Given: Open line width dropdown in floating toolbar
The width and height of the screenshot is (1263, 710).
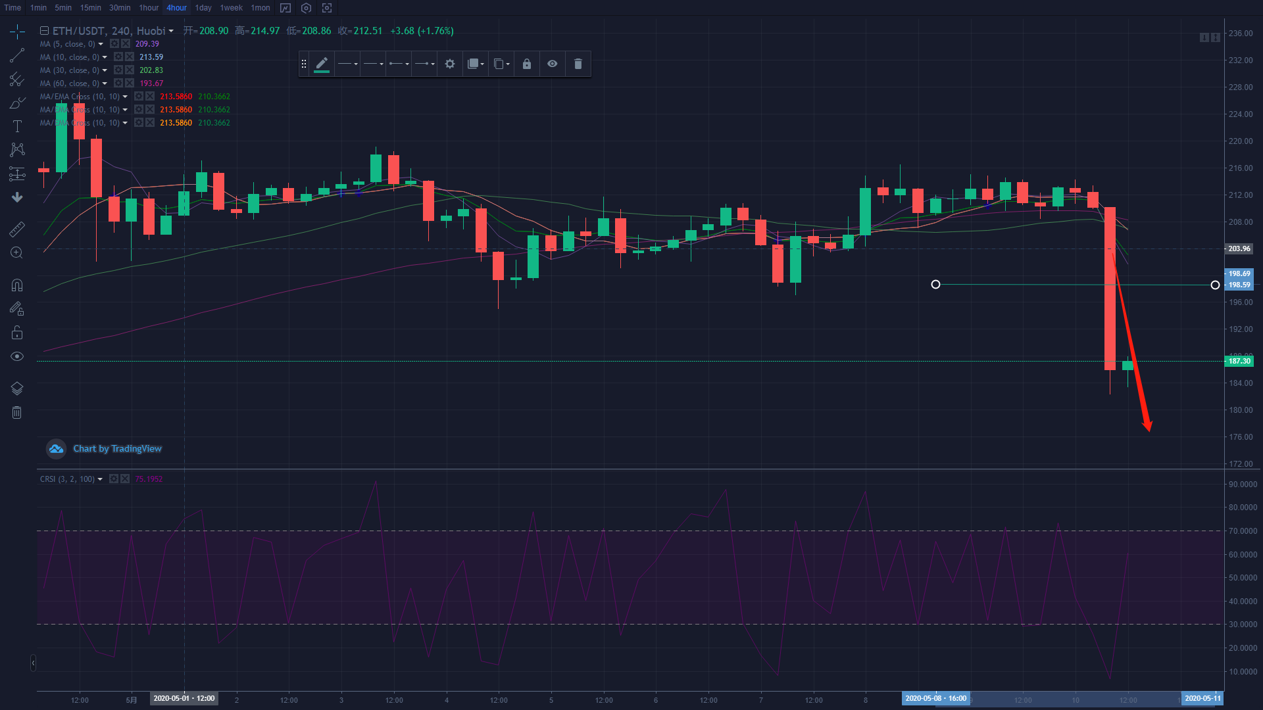Looking at the screenshot, I should (x=373, y=64).
